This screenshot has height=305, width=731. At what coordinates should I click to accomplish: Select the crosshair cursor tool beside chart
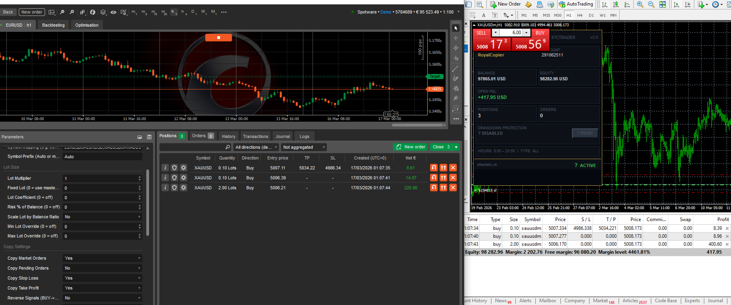point(456,38)
